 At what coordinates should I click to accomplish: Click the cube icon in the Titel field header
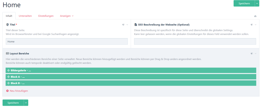click(123, 25)
